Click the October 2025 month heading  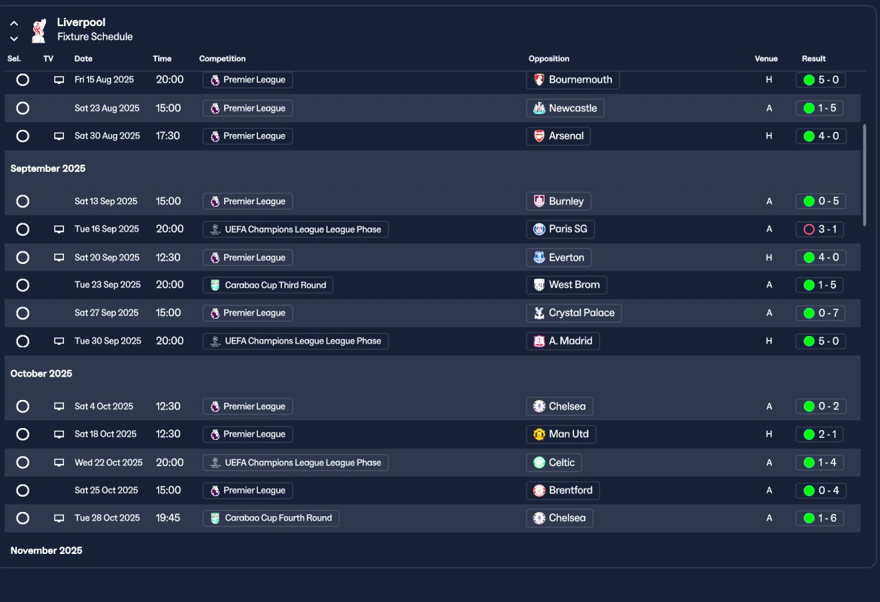click(41, 374)
